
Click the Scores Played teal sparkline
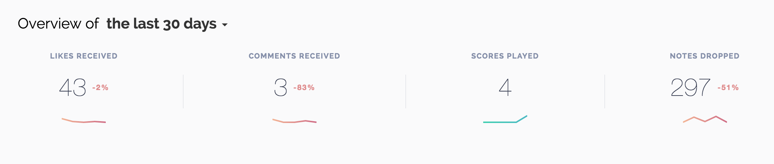pyautogui.click(x=505, y=119)
